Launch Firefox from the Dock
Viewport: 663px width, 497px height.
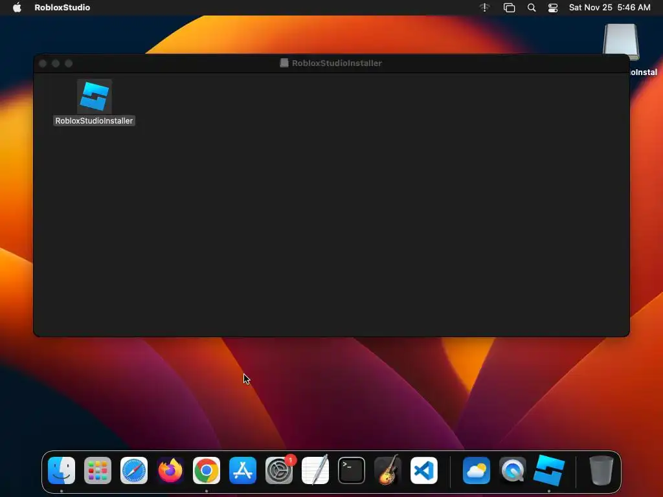coord(170,470)
